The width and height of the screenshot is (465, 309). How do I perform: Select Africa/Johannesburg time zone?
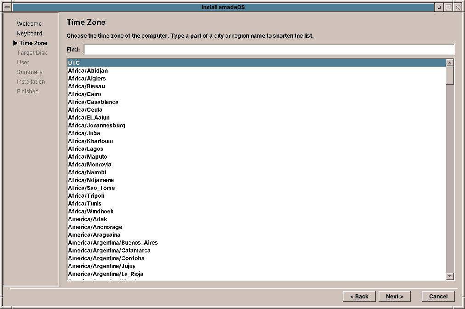(256, 125)
